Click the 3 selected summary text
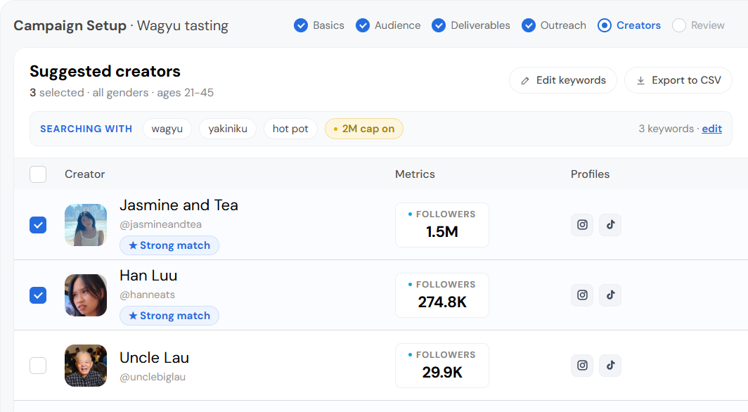This screenshot has height=412, width=748. (57, 93)
